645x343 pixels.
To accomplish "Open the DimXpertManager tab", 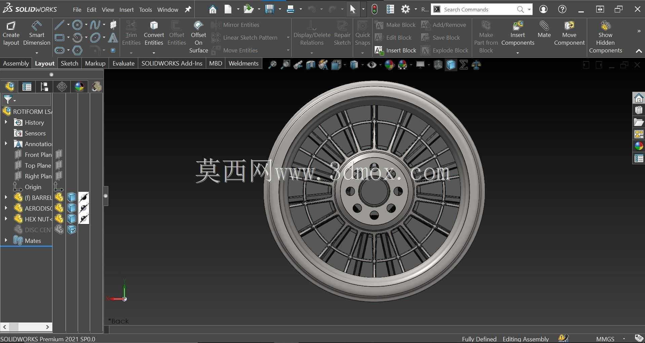I will click(62, 87).
